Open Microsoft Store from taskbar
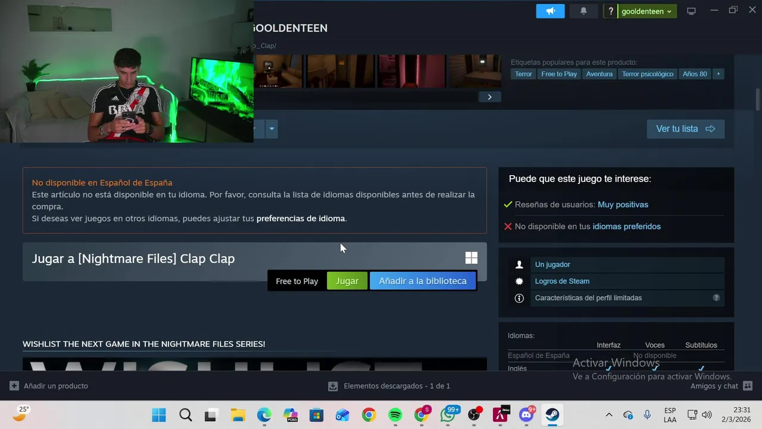The height and width of the screenshot is (429, 762). (316, 415)
